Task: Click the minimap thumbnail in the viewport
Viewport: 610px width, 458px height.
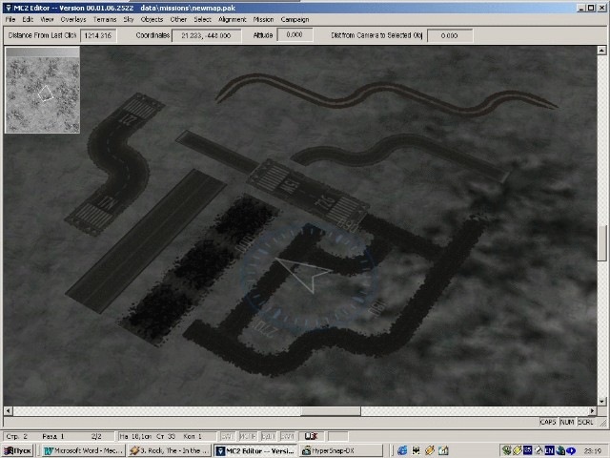Action: click(x=42, y=90)
